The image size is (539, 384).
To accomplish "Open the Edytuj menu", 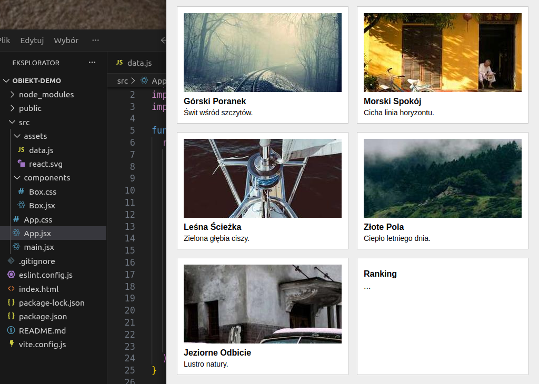I will click(x=32, y=41).
